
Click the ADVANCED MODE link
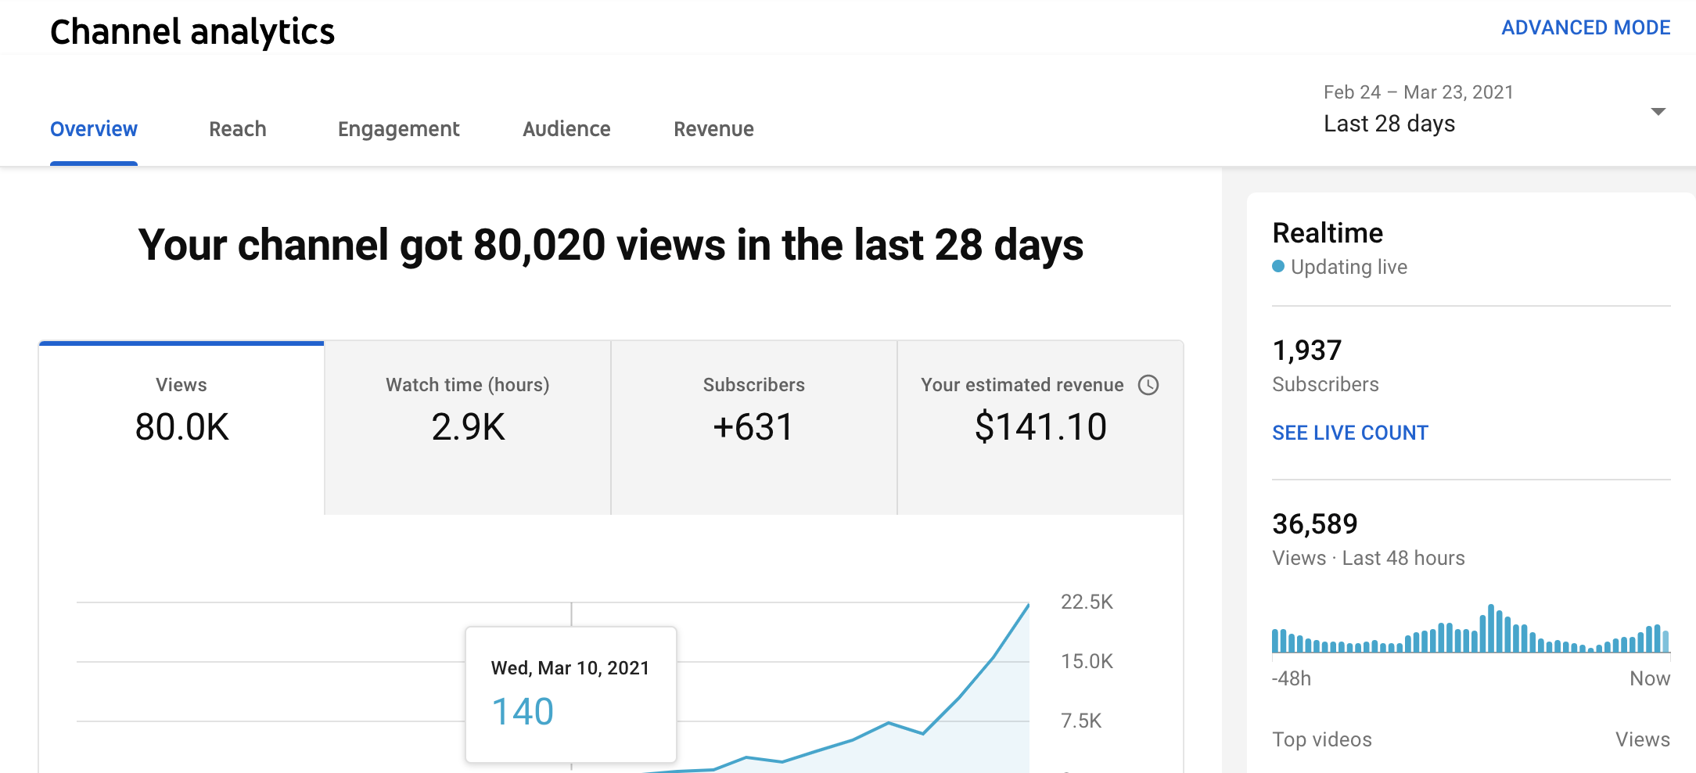pyautogui.click(x=1586, y=27)
